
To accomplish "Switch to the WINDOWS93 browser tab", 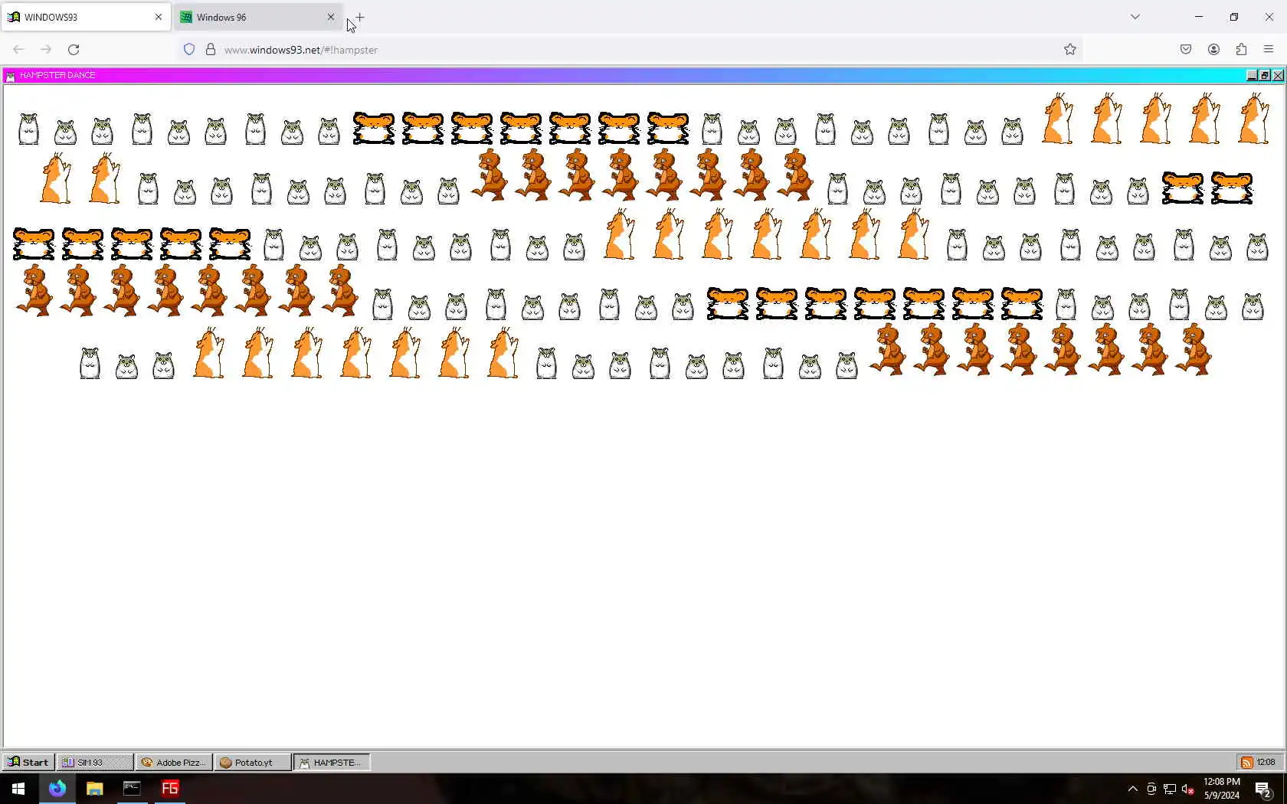I will pos(84,17).
